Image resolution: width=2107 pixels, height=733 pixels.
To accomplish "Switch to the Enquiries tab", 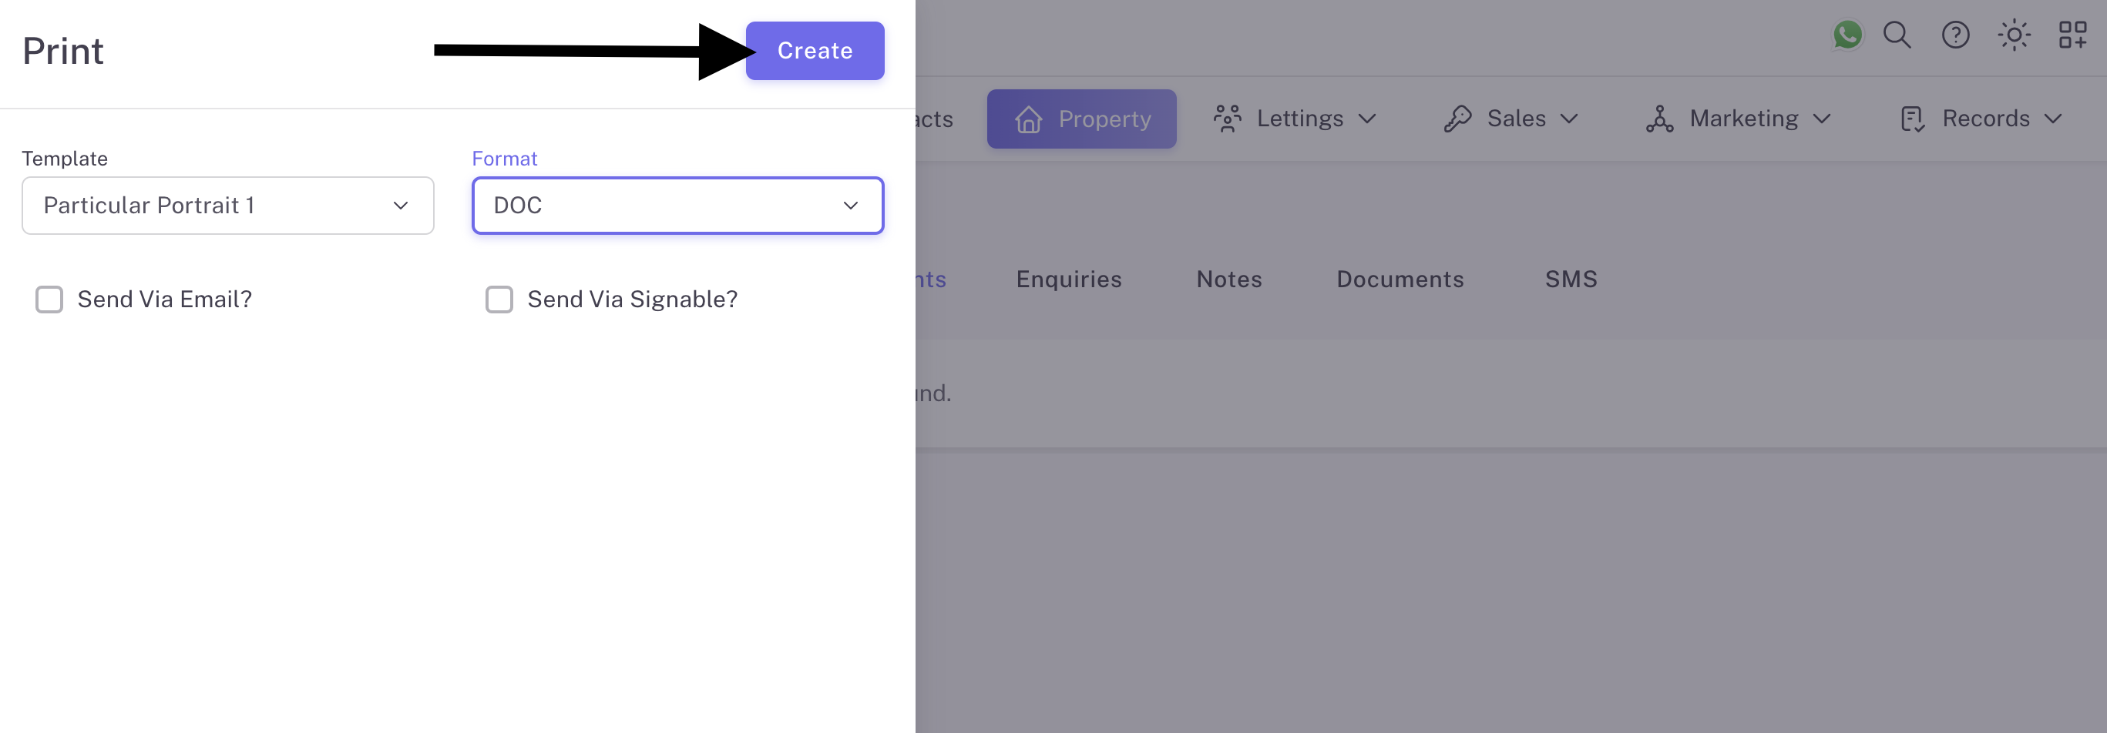I will pyautogui.click(x=1068, y=279).
